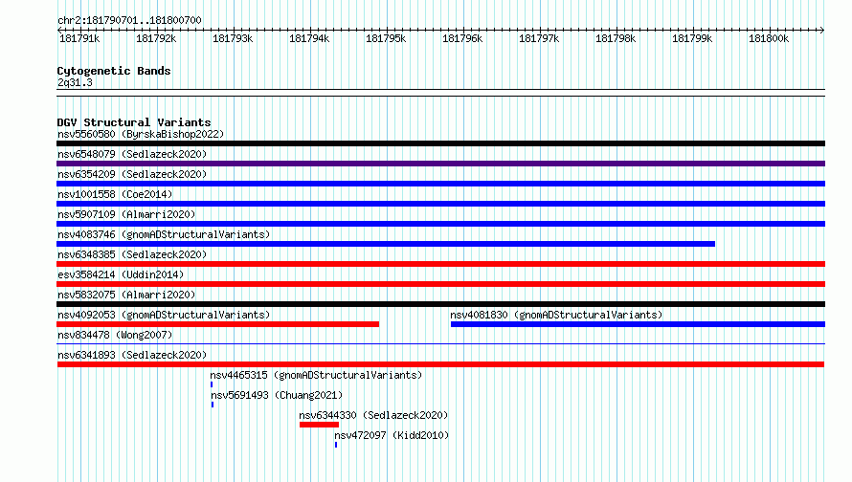This screenshot has height=482, width=852.
Task: Click the 181793k ruler label
Action: pyautogui.click(x=233, y=38)
